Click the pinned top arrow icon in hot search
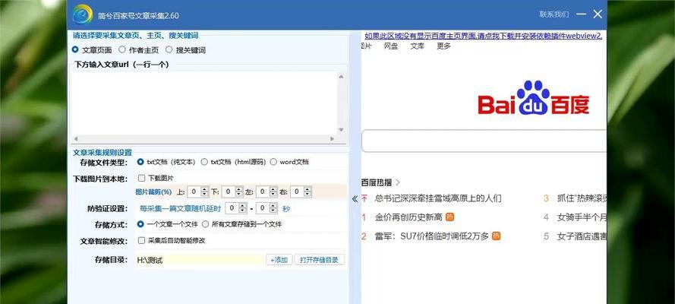This screenshot has width=675, height=304. (364, 198)
